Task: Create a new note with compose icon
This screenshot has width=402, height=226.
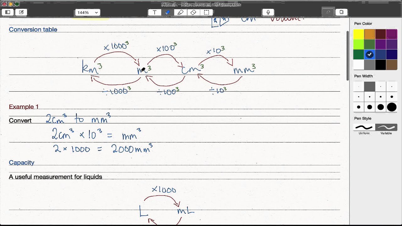Action: pyautogui.click(x=21, y=12)
